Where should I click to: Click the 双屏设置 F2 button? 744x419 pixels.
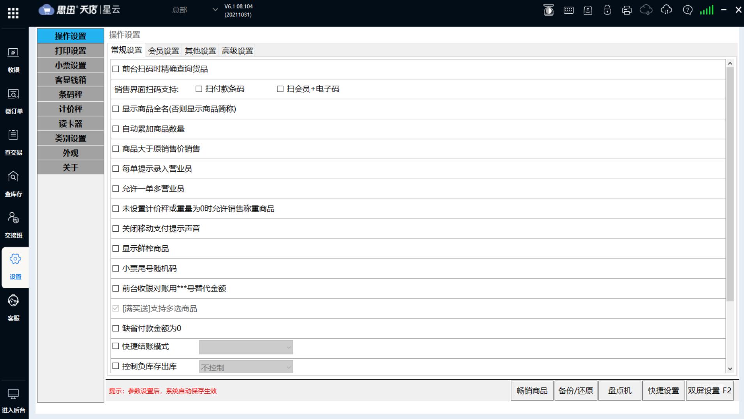click(710, 391)
